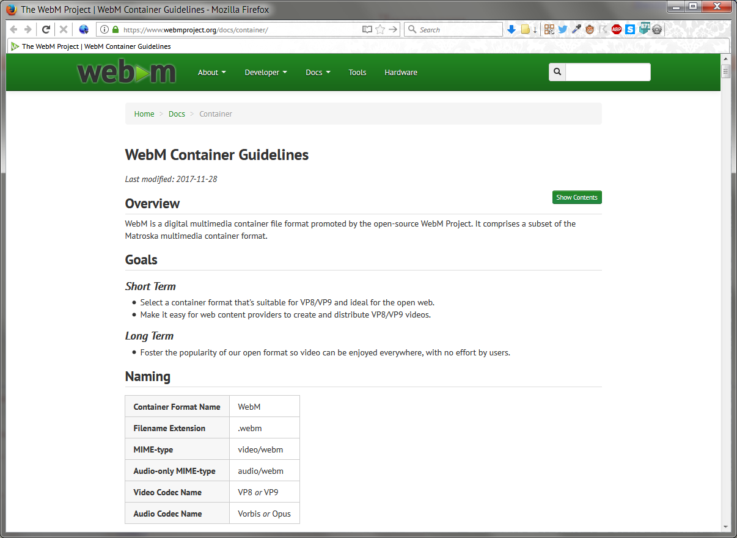This screenshot has width=737, height=538.
Task: Reload the current page
Action: click(x=46, y=29)
